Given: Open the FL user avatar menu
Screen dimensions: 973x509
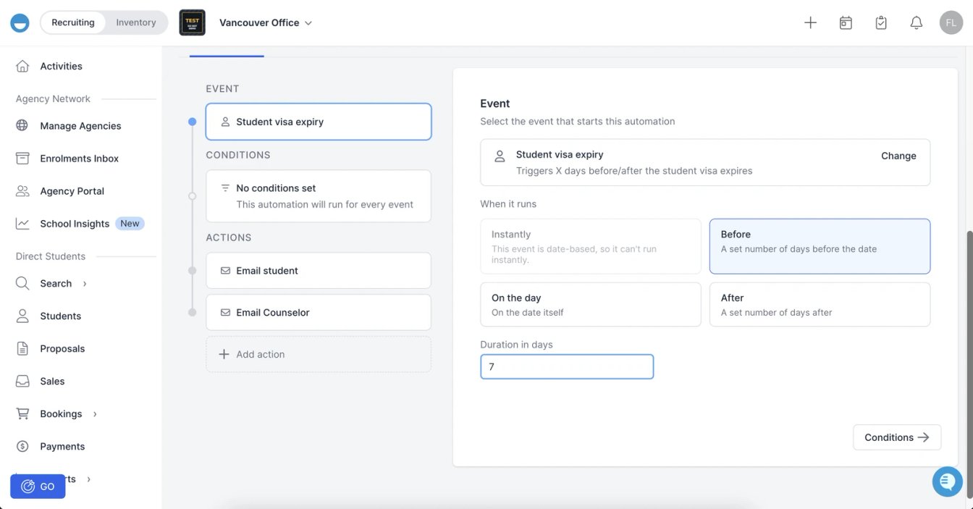Looking at the screenshot, I should point(951,22).
